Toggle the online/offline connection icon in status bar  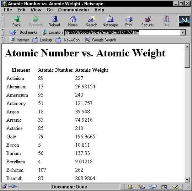point(13,186)
